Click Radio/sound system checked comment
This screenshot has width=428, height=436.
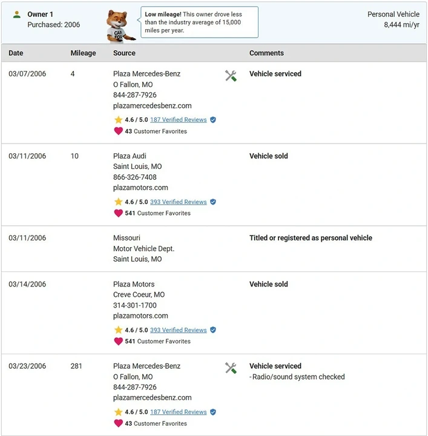(x=297, y=377)
